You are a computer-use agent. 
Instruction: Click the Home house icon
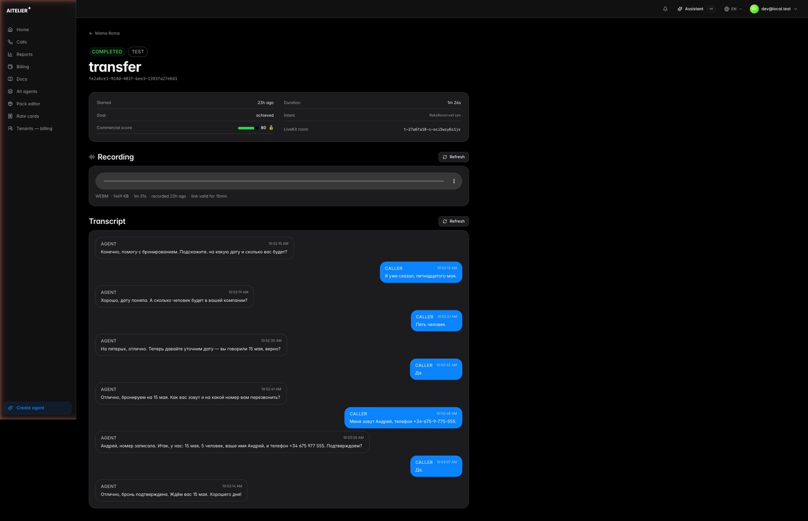click(10, 29)
